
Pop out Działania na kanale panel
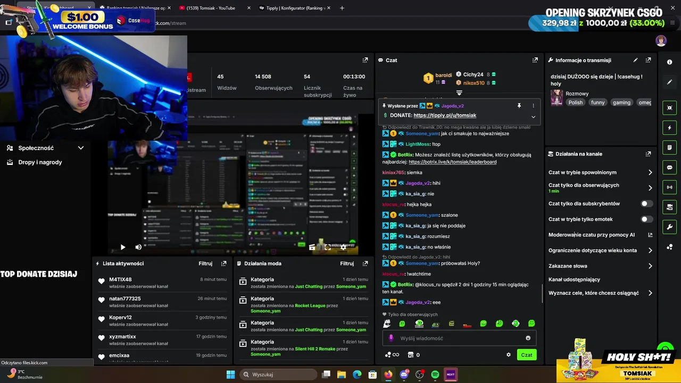pyautogui.click(x=648, y=154)
